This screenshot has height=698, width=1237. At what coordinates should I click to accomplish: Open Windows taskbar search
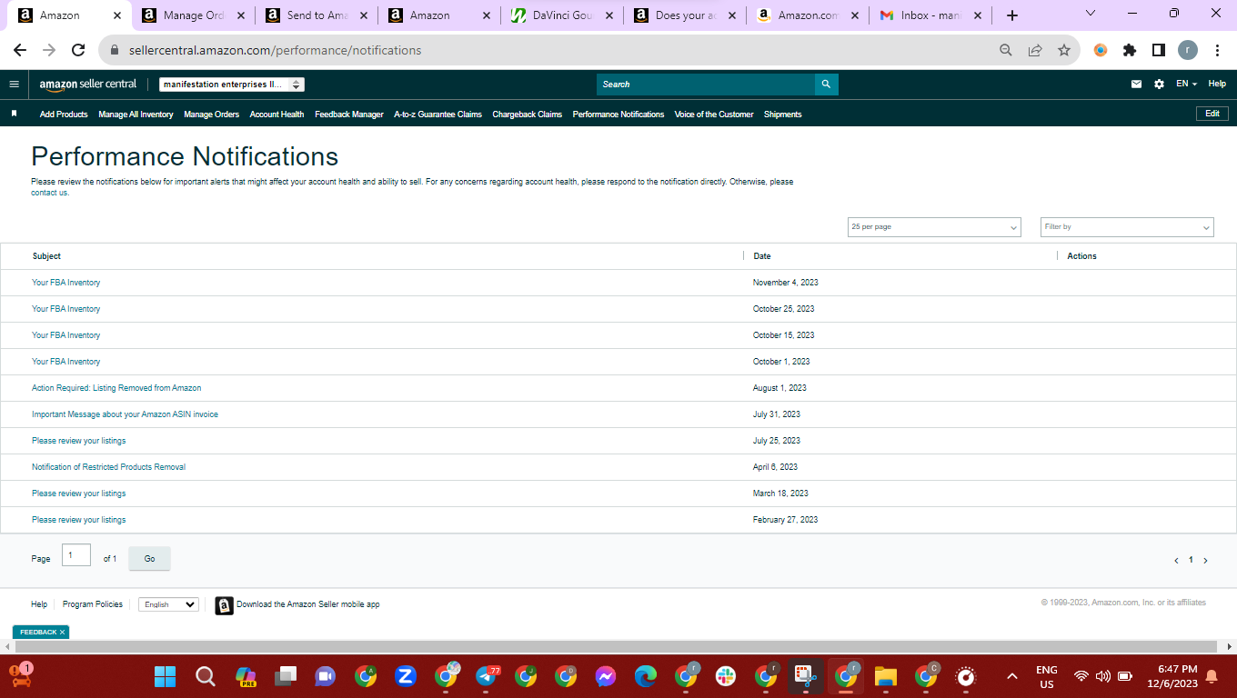[206, 676]
